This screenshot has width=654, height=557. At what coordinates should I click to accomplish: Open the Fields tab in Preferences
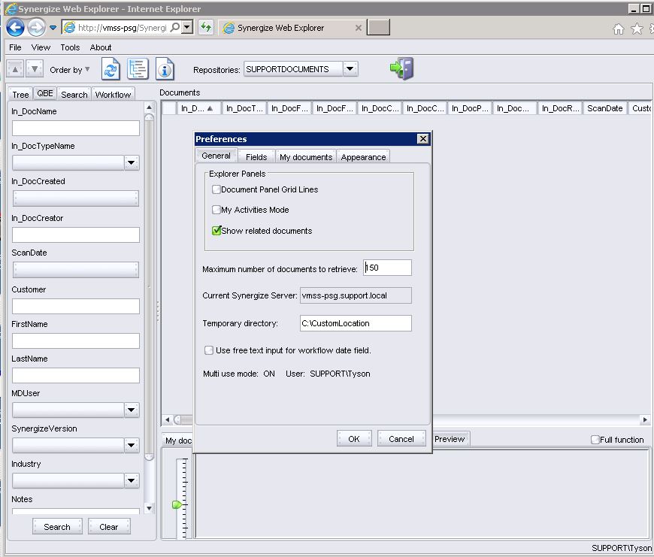(256, 157)
